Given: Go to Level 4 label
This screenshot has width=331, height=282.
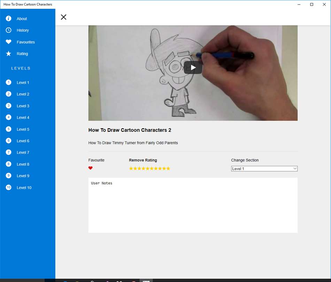Looking at the screenshot, I should [23, 118].
